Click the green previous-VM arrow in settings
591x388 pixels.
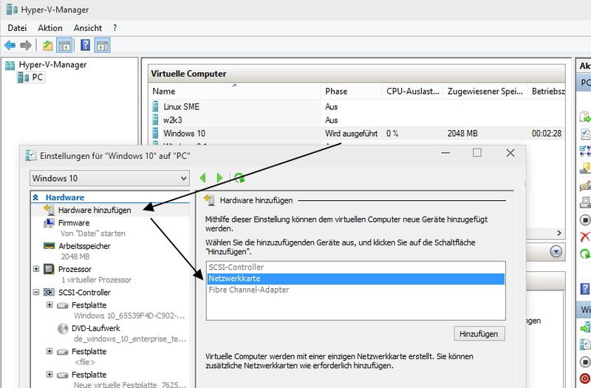pos(202,178)
